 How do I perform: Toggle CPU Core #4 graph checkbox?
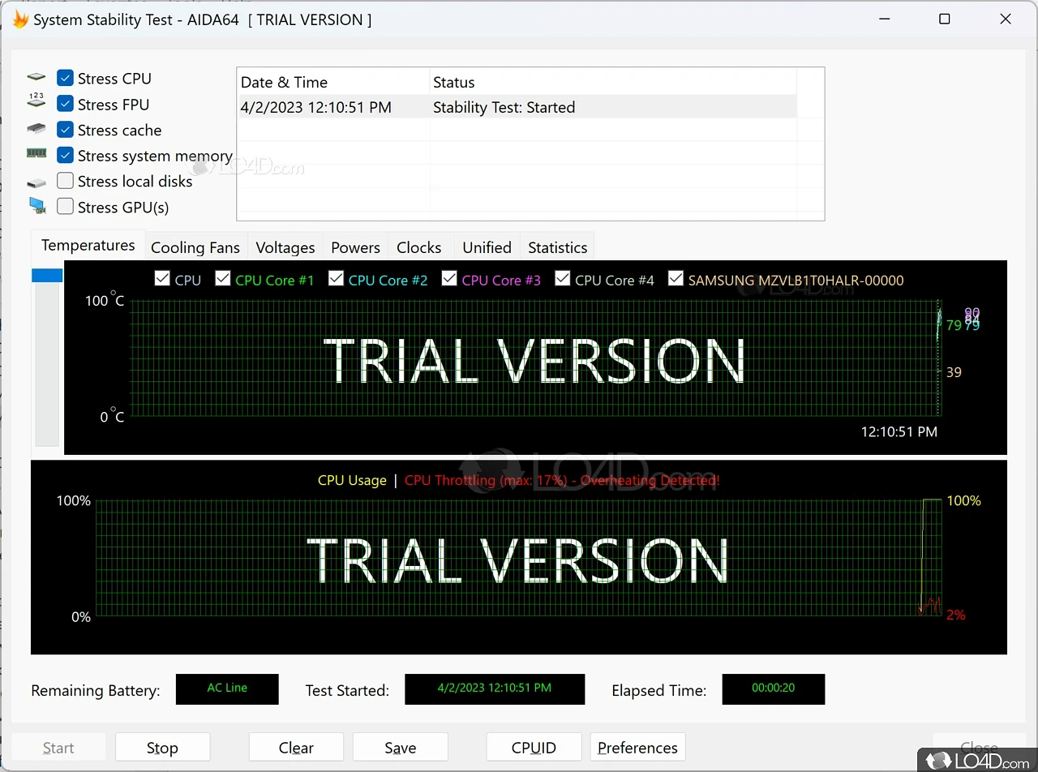[x=563, y=279]
